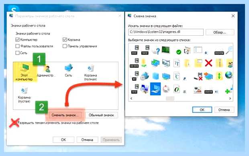Screen dimensions: 249x156
Task: Choose the monitors with green check icon
Action: (155, 63)
